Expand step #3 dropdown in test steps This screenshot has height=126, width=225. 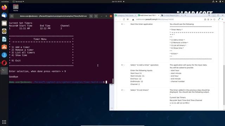124,90
